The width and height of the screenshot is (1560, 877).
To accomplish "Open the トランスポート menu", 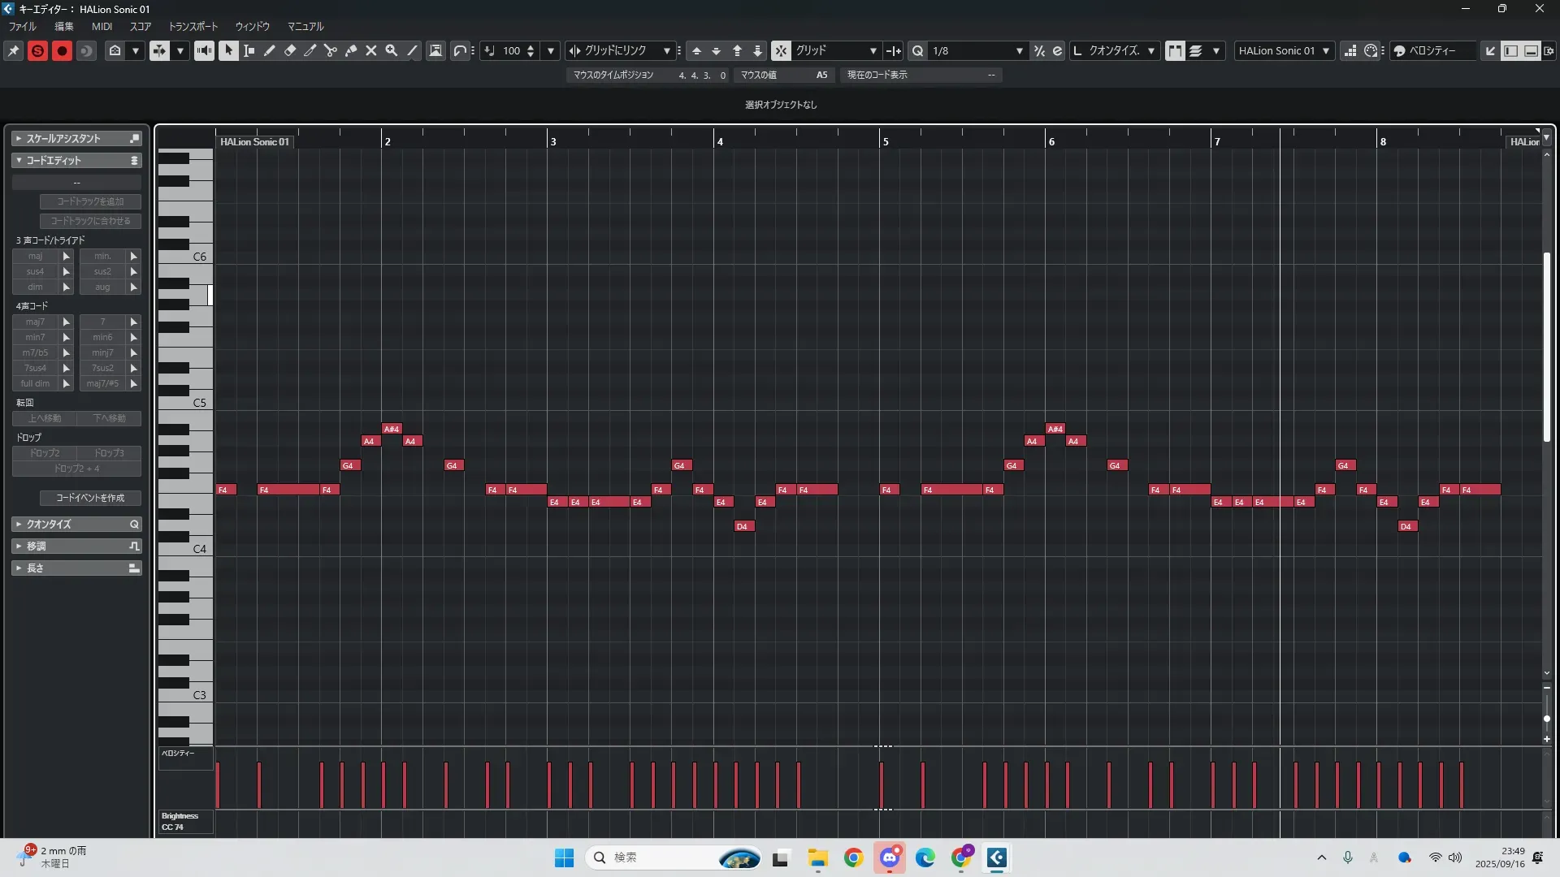I will 193,26.
